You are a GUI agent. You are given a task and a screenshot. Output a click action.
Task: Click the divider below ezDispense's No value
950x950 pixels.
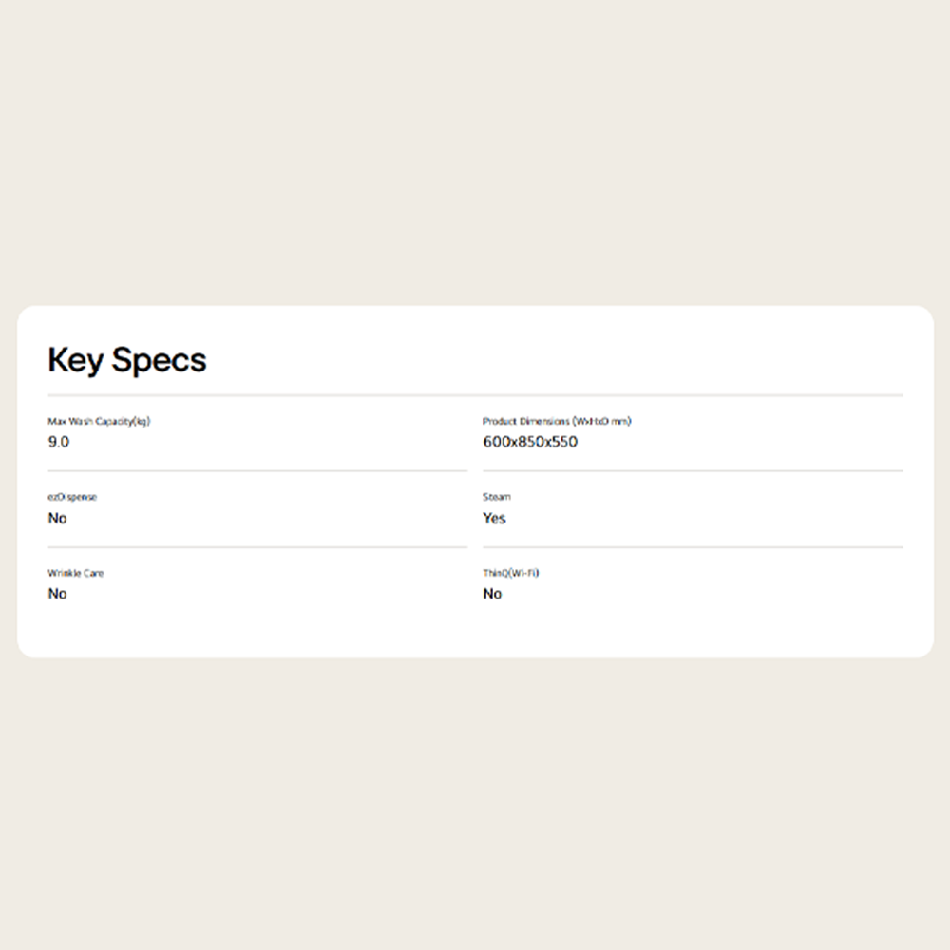(x=256, y=547)
